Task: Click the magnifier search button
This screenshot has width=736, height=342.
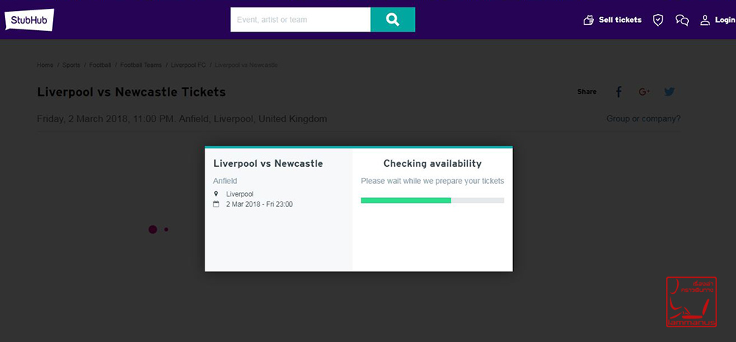Action: pos(393,20)
